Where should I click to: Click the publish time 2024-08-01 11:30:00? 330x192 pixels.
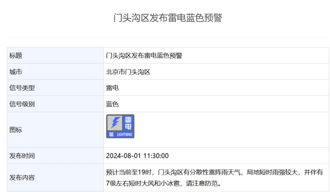(137, 156)
